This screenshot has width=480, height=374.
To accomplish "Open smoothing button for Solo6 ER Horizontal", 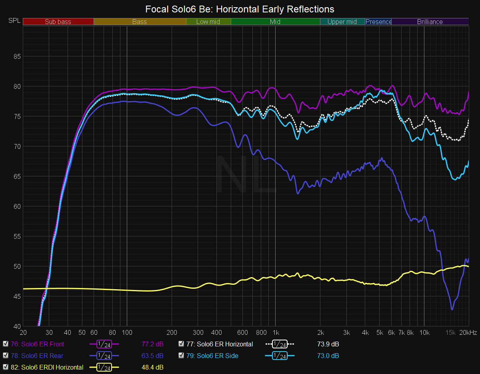I will pos(280,344).
